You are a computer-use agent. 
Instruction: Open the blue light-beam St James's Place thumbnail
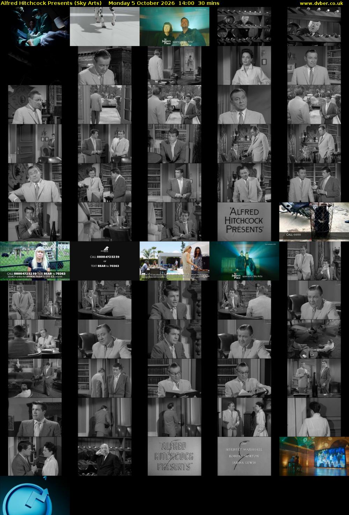click(x=244, y=261)
